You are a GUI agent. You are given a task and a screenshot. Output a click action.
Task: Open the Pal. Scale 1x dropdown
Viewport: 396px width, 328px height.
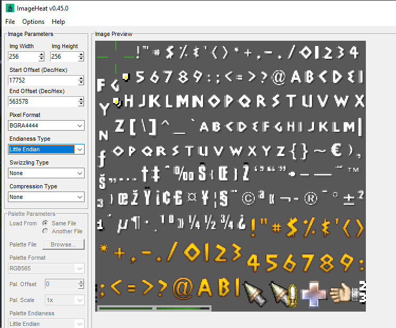(65, 300)
